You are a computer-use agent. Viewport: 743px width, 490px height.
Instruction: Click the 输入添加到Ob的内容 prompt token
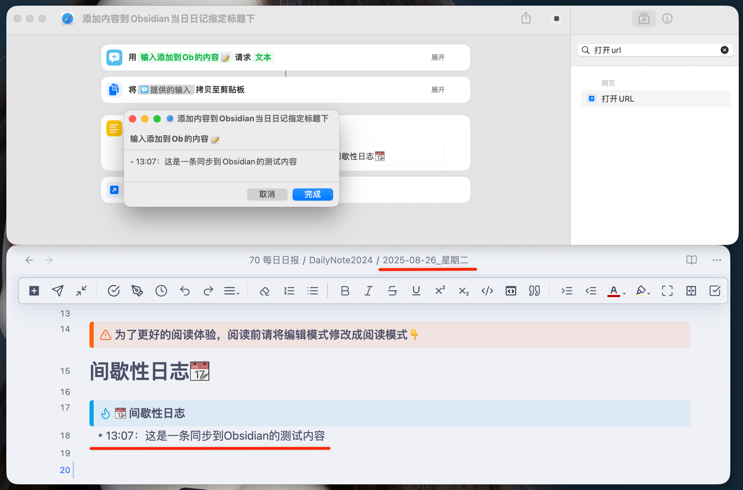point(185,57)
